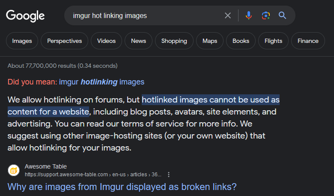Switch to Shopping results
The height and width of the screenshot is (196, 334).
[174, 41]
